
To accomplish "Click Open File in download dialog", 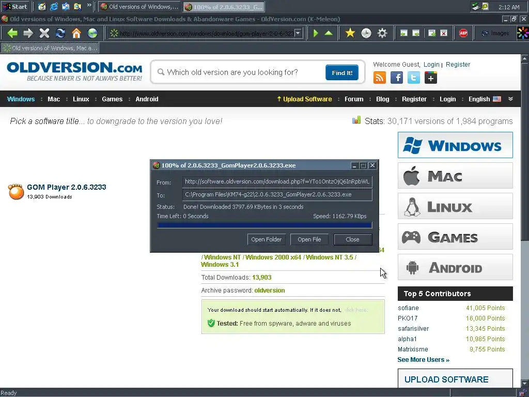I will click(x=309, y=239).
